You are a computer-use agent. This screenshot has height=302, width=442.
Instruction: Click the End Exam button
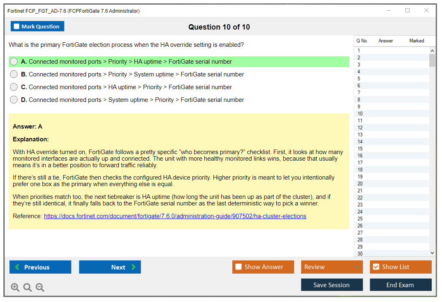point(400,285)
